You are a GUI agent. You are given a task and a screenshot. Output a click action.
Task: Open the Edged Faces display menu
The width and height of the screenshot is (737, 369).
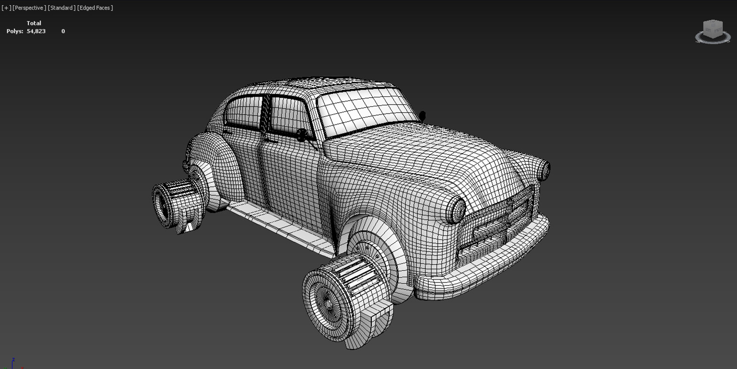pyautogui.click(x=95, y=8)
